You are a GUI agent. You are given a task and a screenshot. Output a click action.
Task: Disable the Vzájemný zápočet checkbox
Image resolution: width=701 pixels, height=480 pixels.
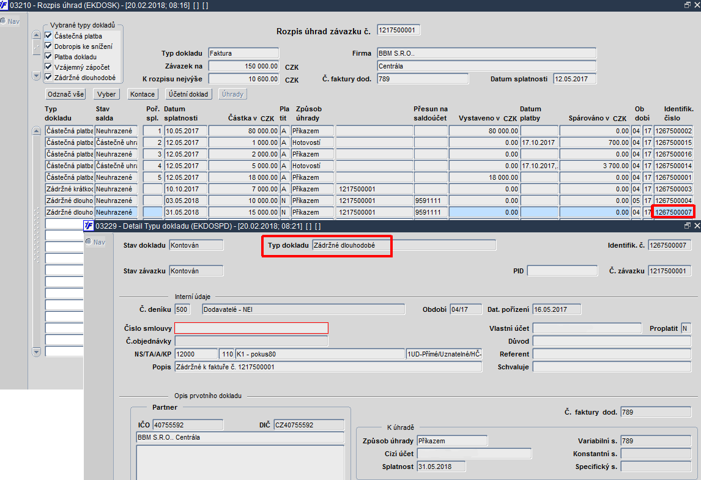coord(48,67)
